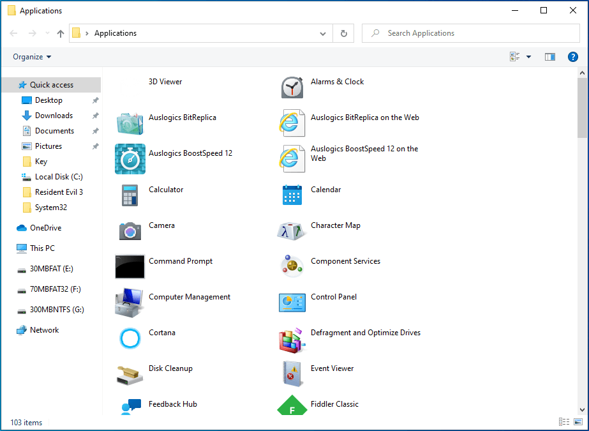Open the Alarms & Clock app icon

pos(292,87)
